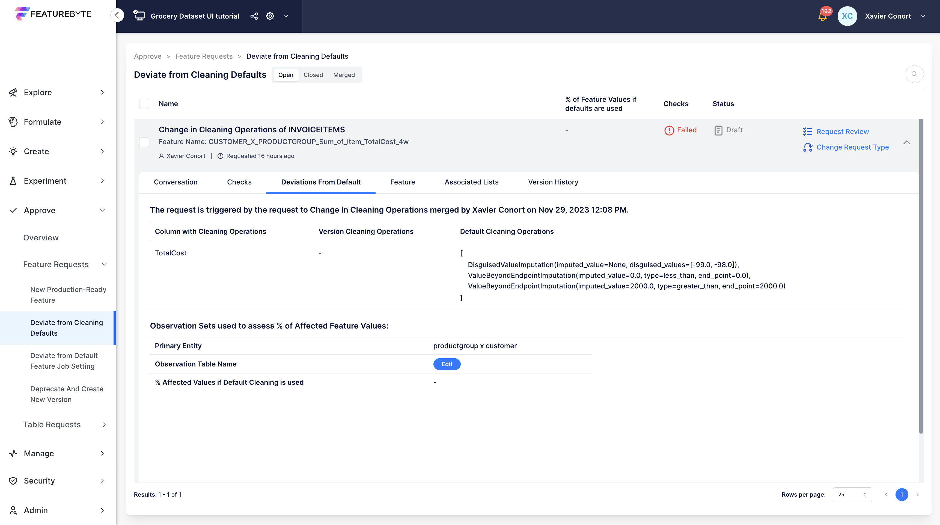The width and height of the screenshot is (940, 525).
Task: Click the next page arrow
Action: [917, 495]
